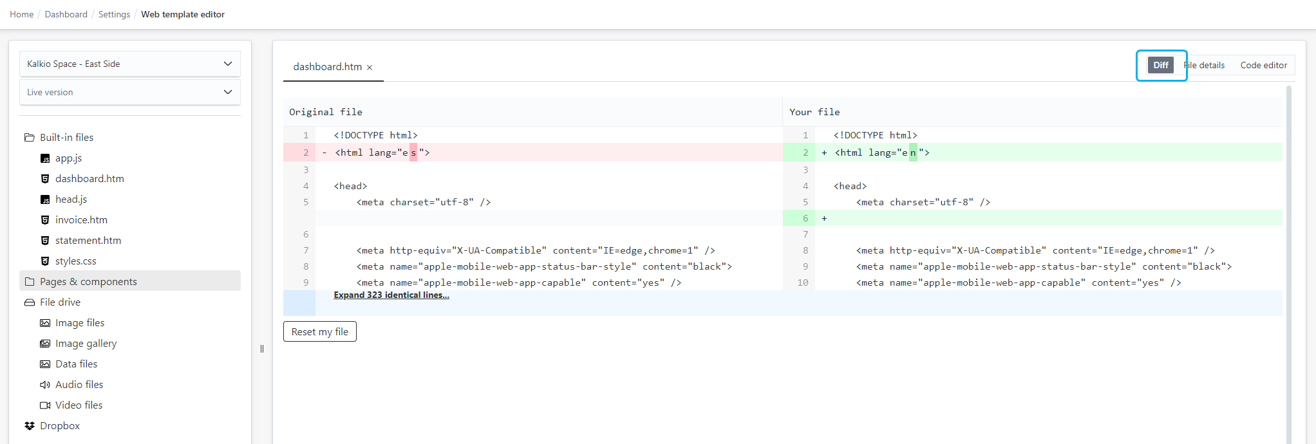Select Built-in files folder label
This screenshot has width=1316, height=444.
pos(67,137)
